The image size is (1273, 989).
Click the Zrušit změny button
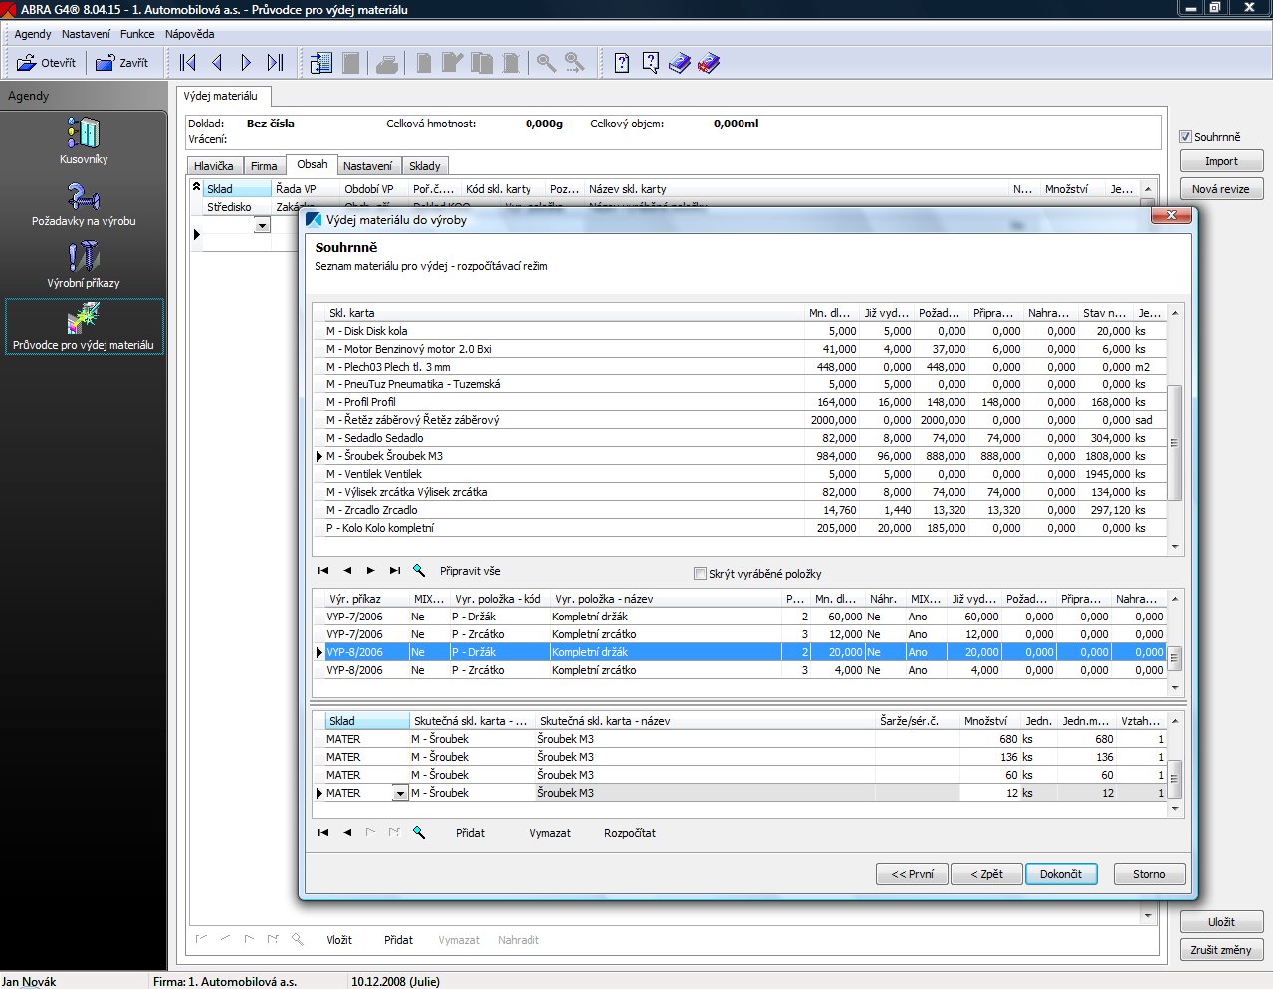pyautogui.click(x=1221, y=950)
